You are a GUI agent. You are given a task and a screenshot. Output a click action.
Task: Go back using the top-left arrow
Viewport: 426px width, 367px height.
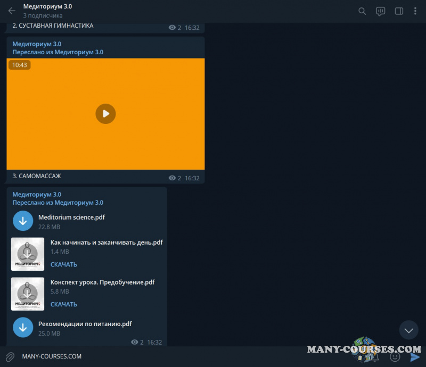tap(12, 11)
